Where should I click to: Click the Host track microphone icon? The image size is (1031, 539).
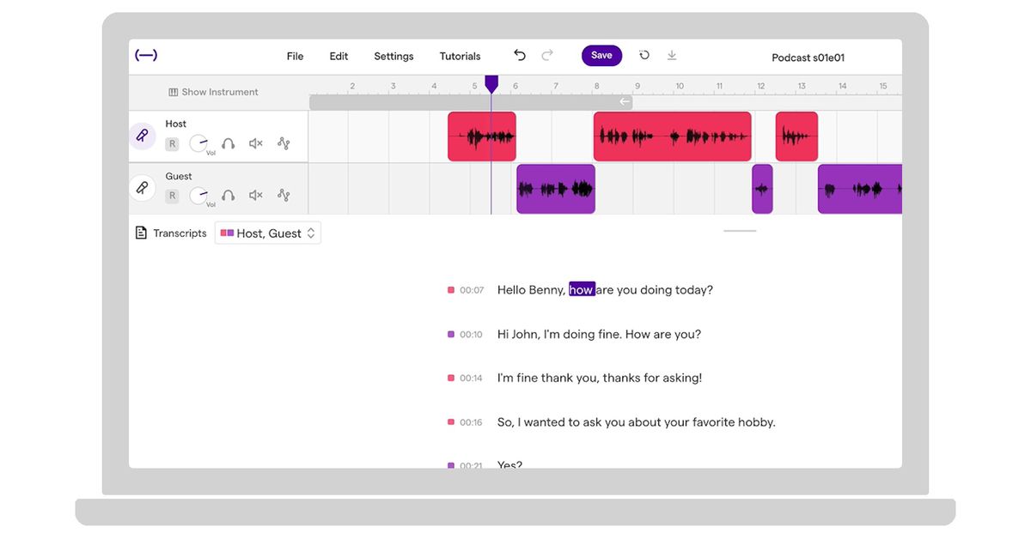pos(143,136)
